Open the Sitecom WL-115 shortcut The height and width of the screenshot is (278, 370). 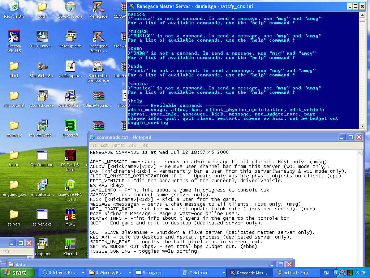pos(14,37)
